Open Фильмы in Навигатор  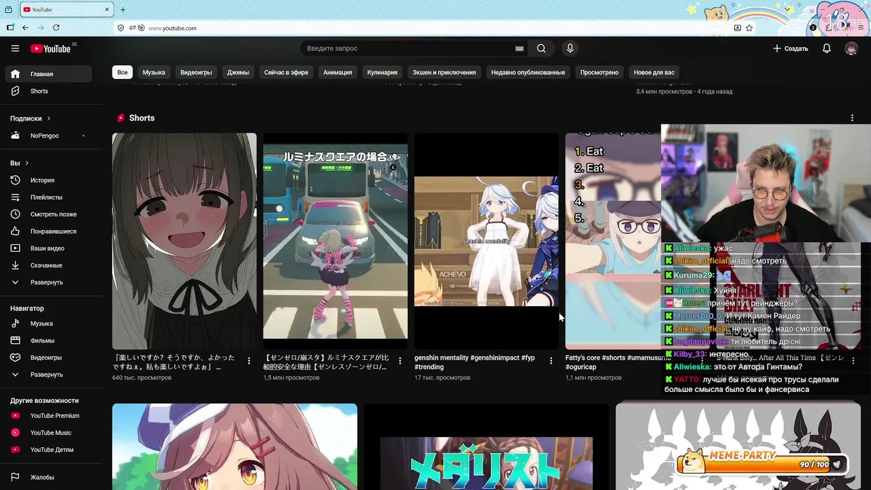pos(48,340)
